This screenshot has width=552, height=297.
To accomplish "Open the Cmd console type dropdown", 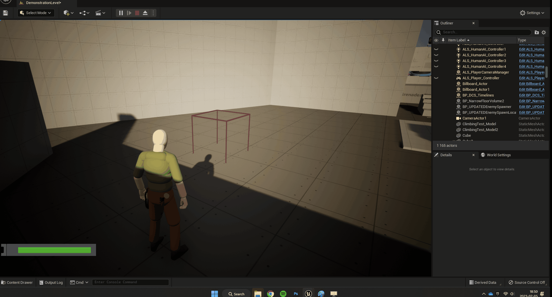I will (79, 282).
